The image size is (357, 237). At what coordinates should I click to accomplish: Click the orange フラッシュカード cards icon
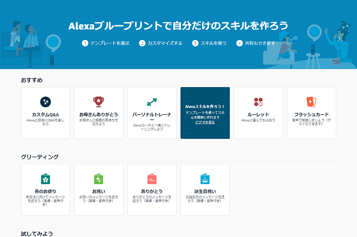coord(311,102)
